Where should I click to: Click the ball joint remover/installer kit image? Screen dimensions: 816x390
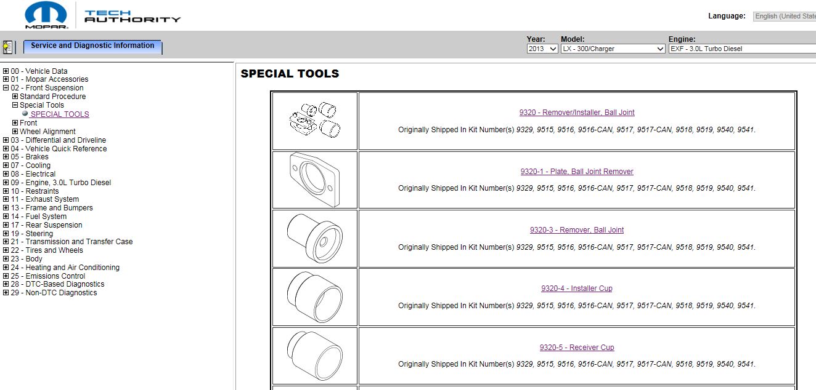click(314, 121)
